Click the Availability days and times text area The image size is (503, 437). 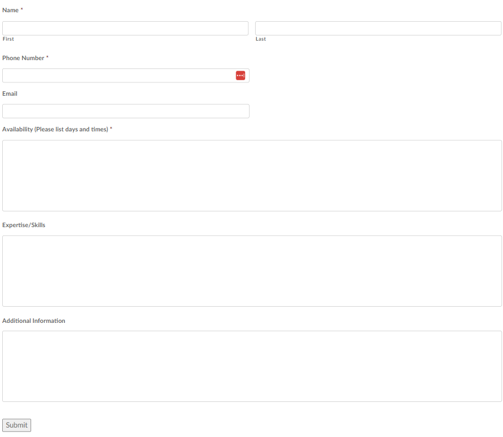coord(252,176)
